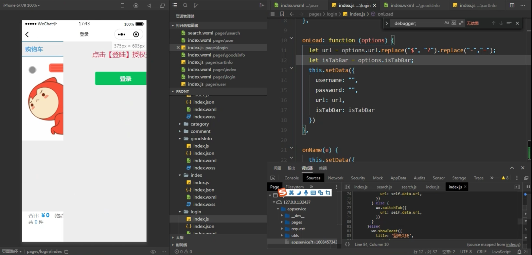This screenshot has width=532, height=255.
Task: Click the CRLF line ending indicator
Action: click(482, 251)
